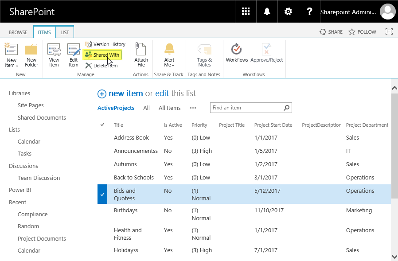Click Shared With in the Manage group

pos(102,55)
